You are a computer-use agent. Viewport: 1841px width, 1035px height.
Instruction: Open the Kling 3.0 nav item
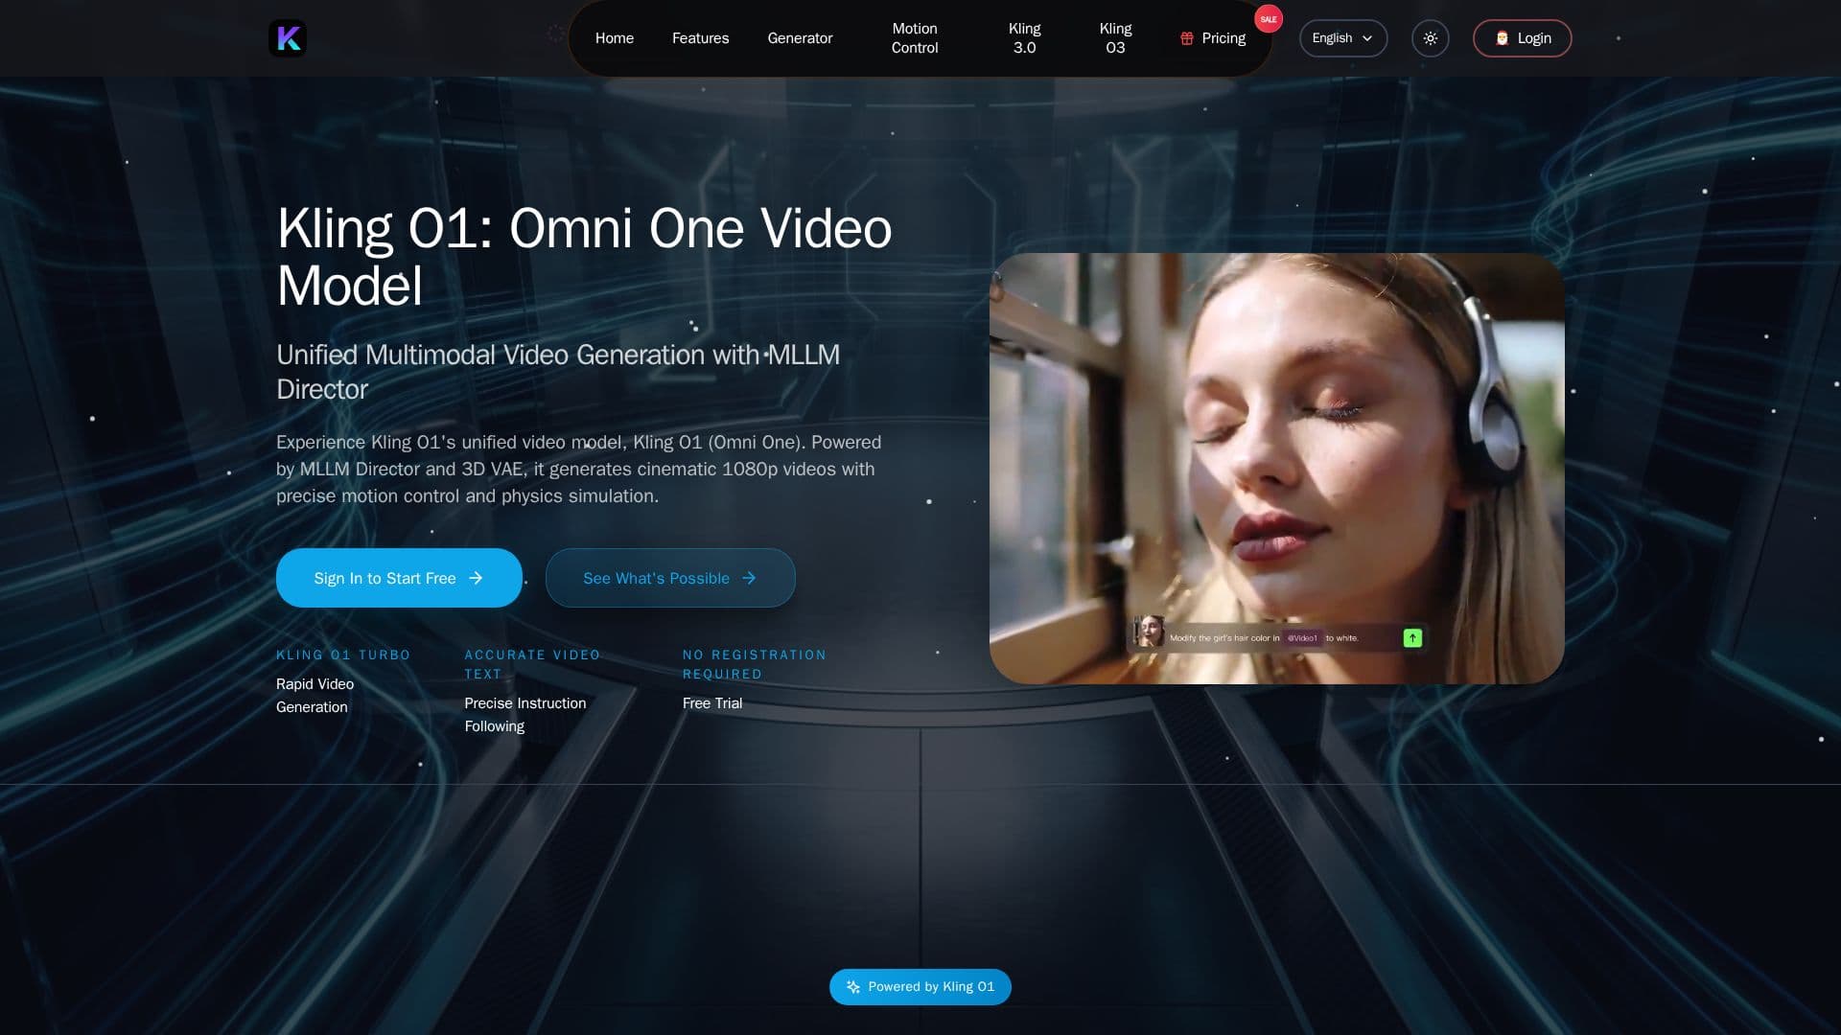click(1024, 38)
